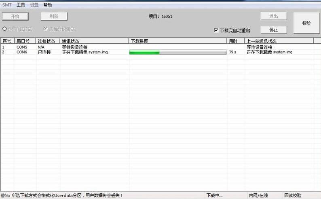Viewport: 321px width, 199px height.
Task: Click the 通讯状态 column header
Action: (x=94, y=41)
